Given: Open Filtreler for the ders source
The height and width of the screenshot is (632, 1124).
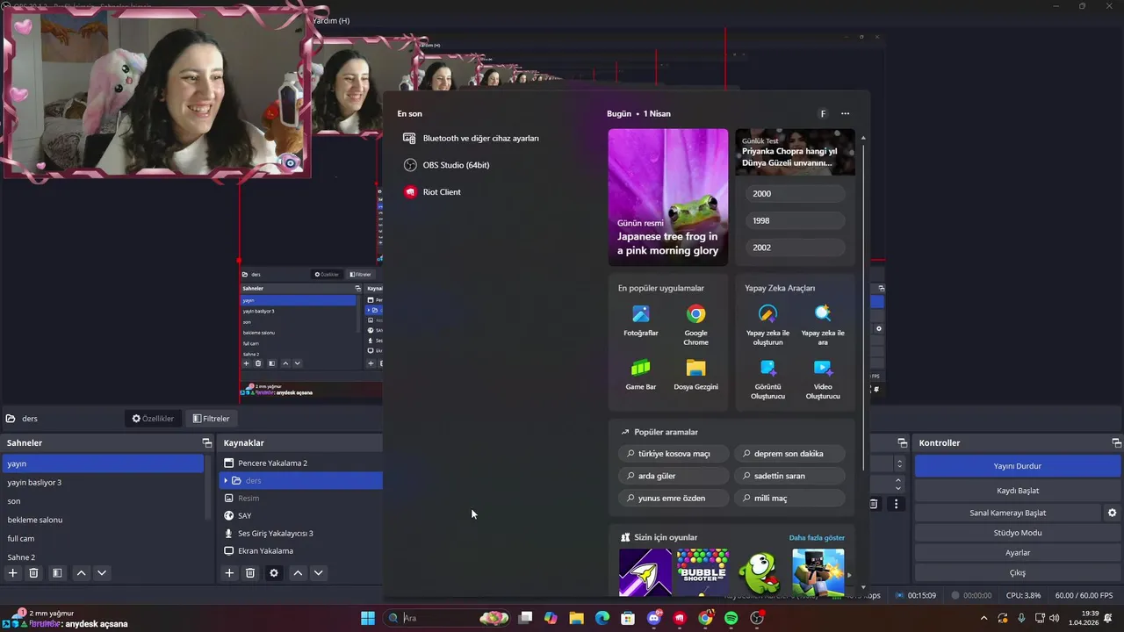Looking at the screenshot, I should tap(211, 419).
